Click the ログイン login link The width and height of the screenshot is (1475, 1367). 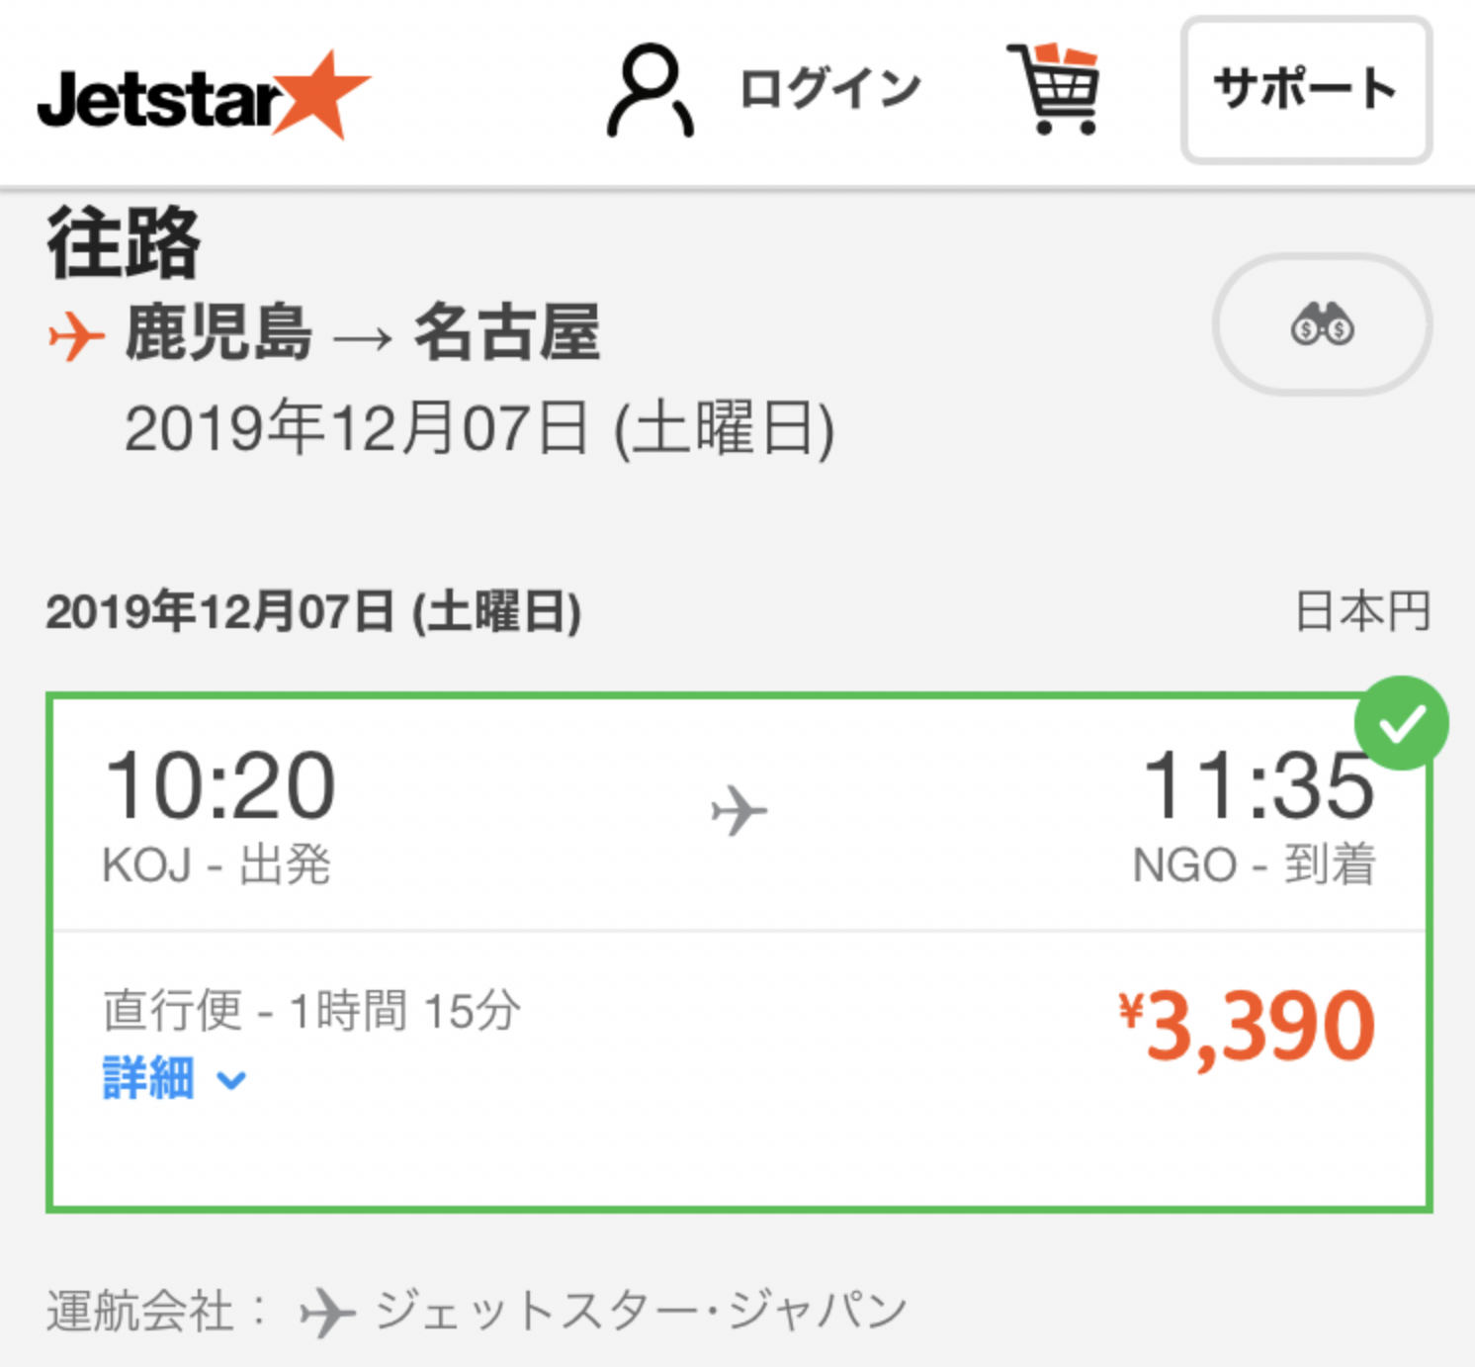(x=830, y=89)
